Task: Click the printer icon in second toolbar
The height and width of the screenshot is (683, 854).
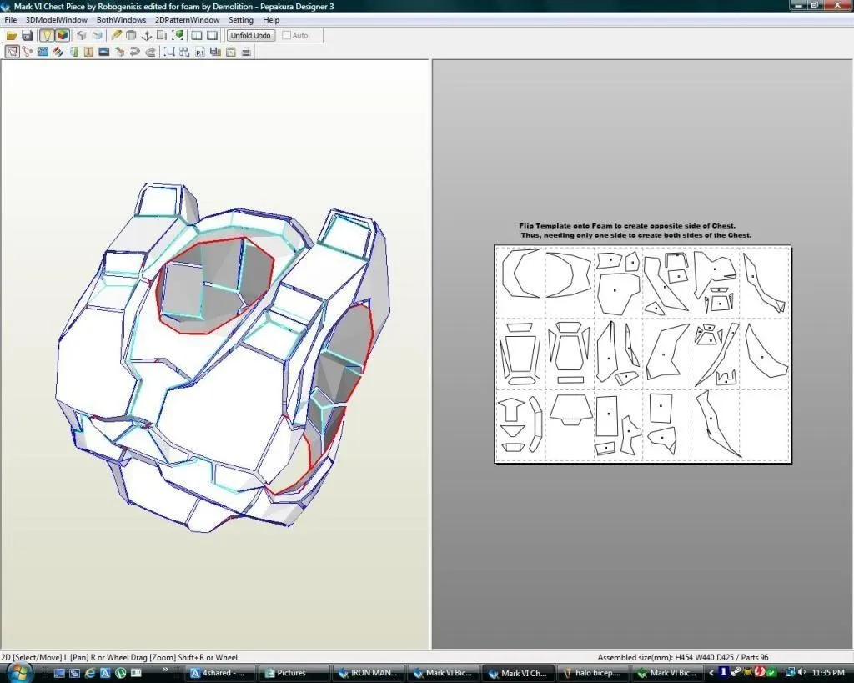Action: tap(246, 52)
